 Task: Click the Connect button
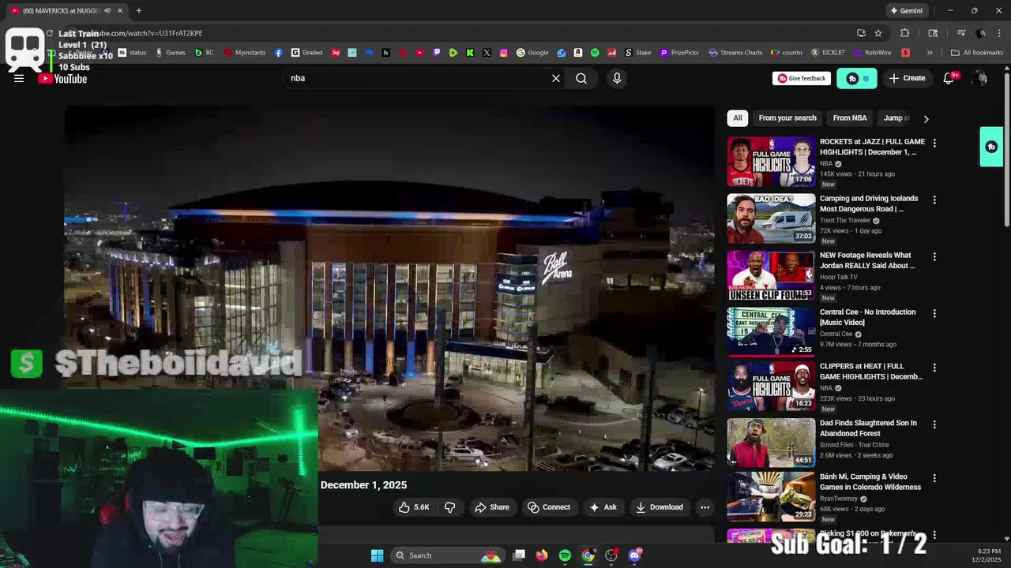pyautogui.click(x=549, y=507)
